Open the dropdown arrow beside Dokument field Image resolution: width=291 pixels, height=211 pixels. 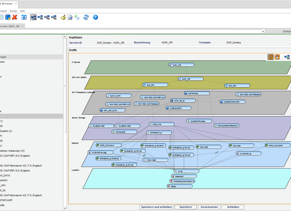tap(263, 32)
